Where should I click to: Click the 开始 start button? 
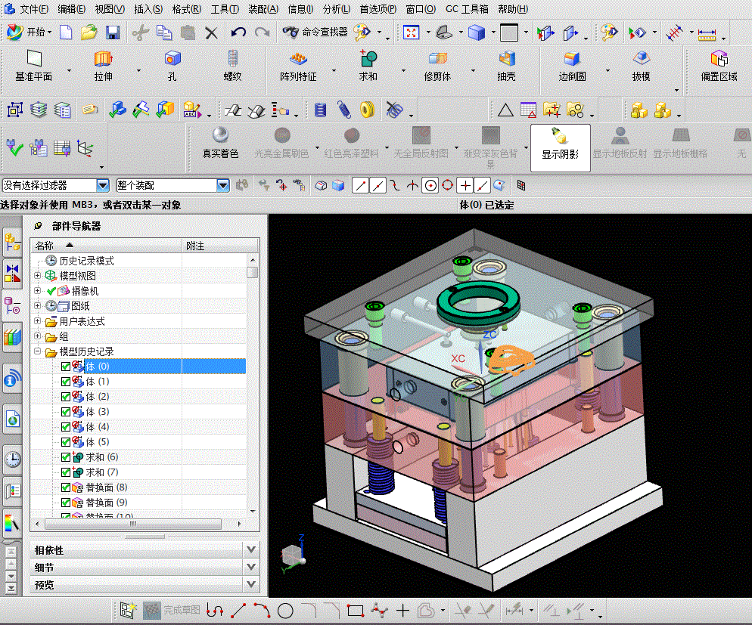tap(29, 32)
